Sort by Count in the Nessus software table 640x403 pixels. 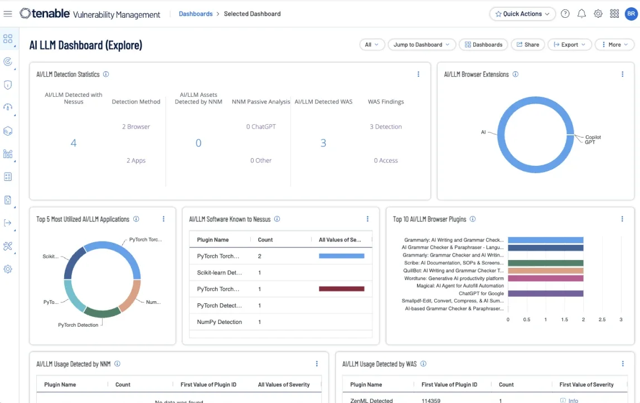click(265, 239)
